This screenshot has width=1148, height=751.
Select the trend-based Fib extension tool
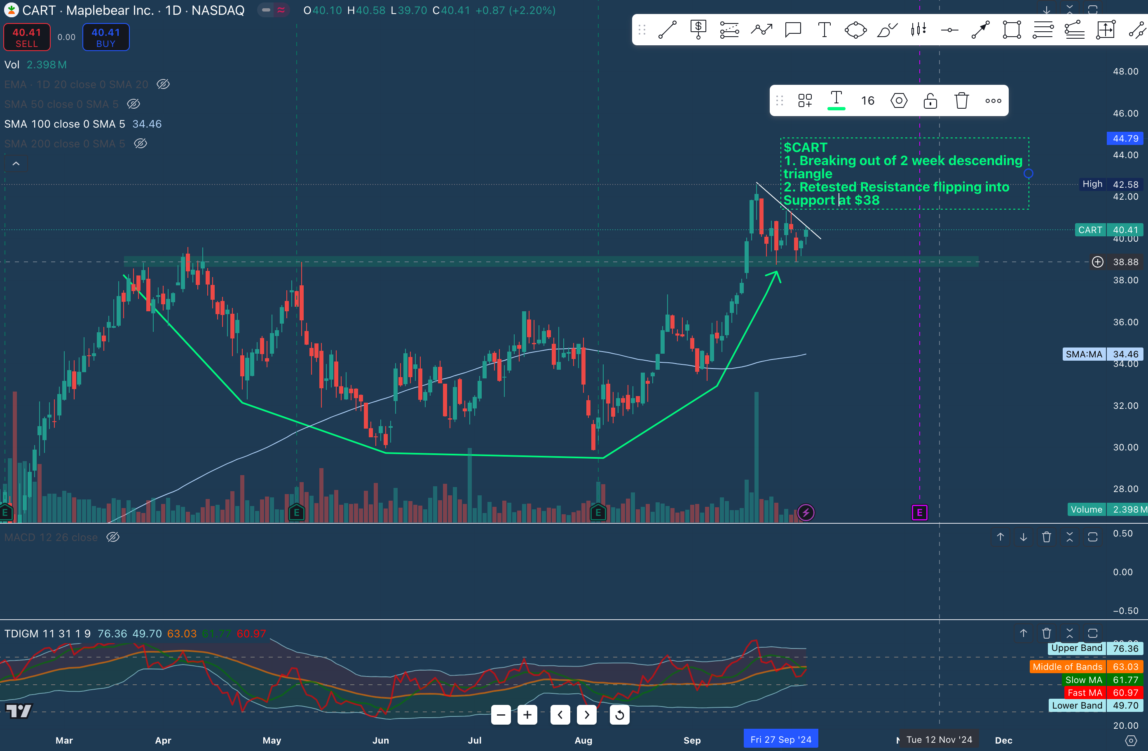click(x=1075, y=30)
